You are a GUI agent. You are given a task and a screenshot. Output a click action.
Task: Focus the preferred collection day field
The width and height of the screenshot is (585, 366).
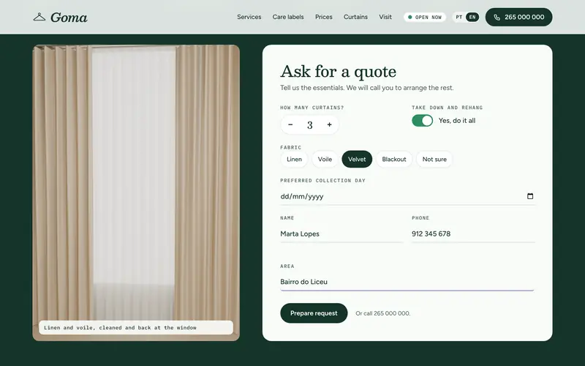(407, 196)
